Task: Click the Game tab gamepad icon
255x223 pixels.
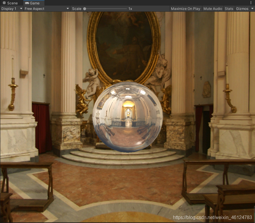Action: tap(27, 3)
